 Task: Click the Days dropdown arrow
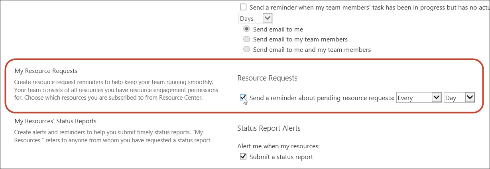(268, 18)
